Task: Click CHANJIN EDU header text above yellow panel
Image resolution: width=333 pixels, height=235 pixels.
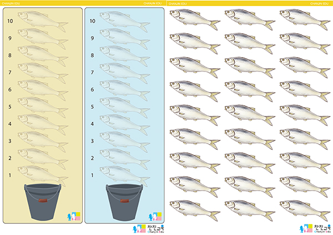Action: click(11, 3)
